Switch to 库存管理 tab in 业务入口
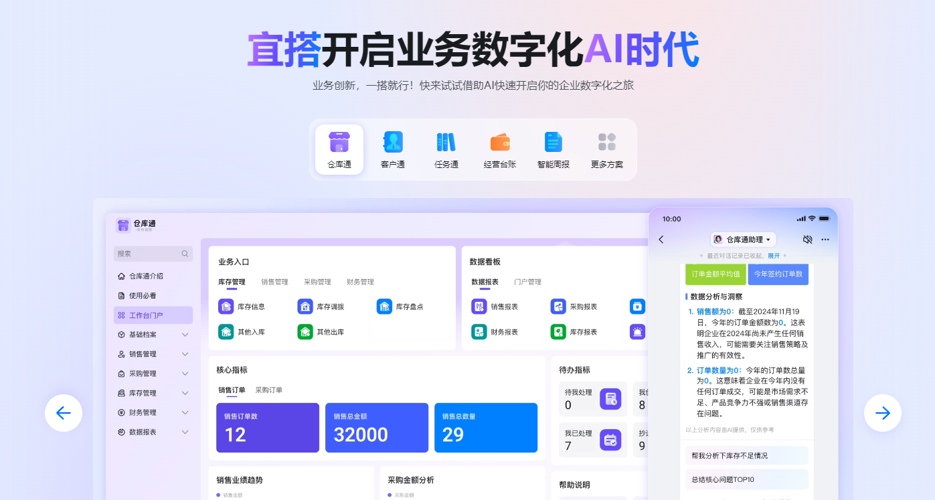This screenshot has width=935, height=500. pos(232,282)
